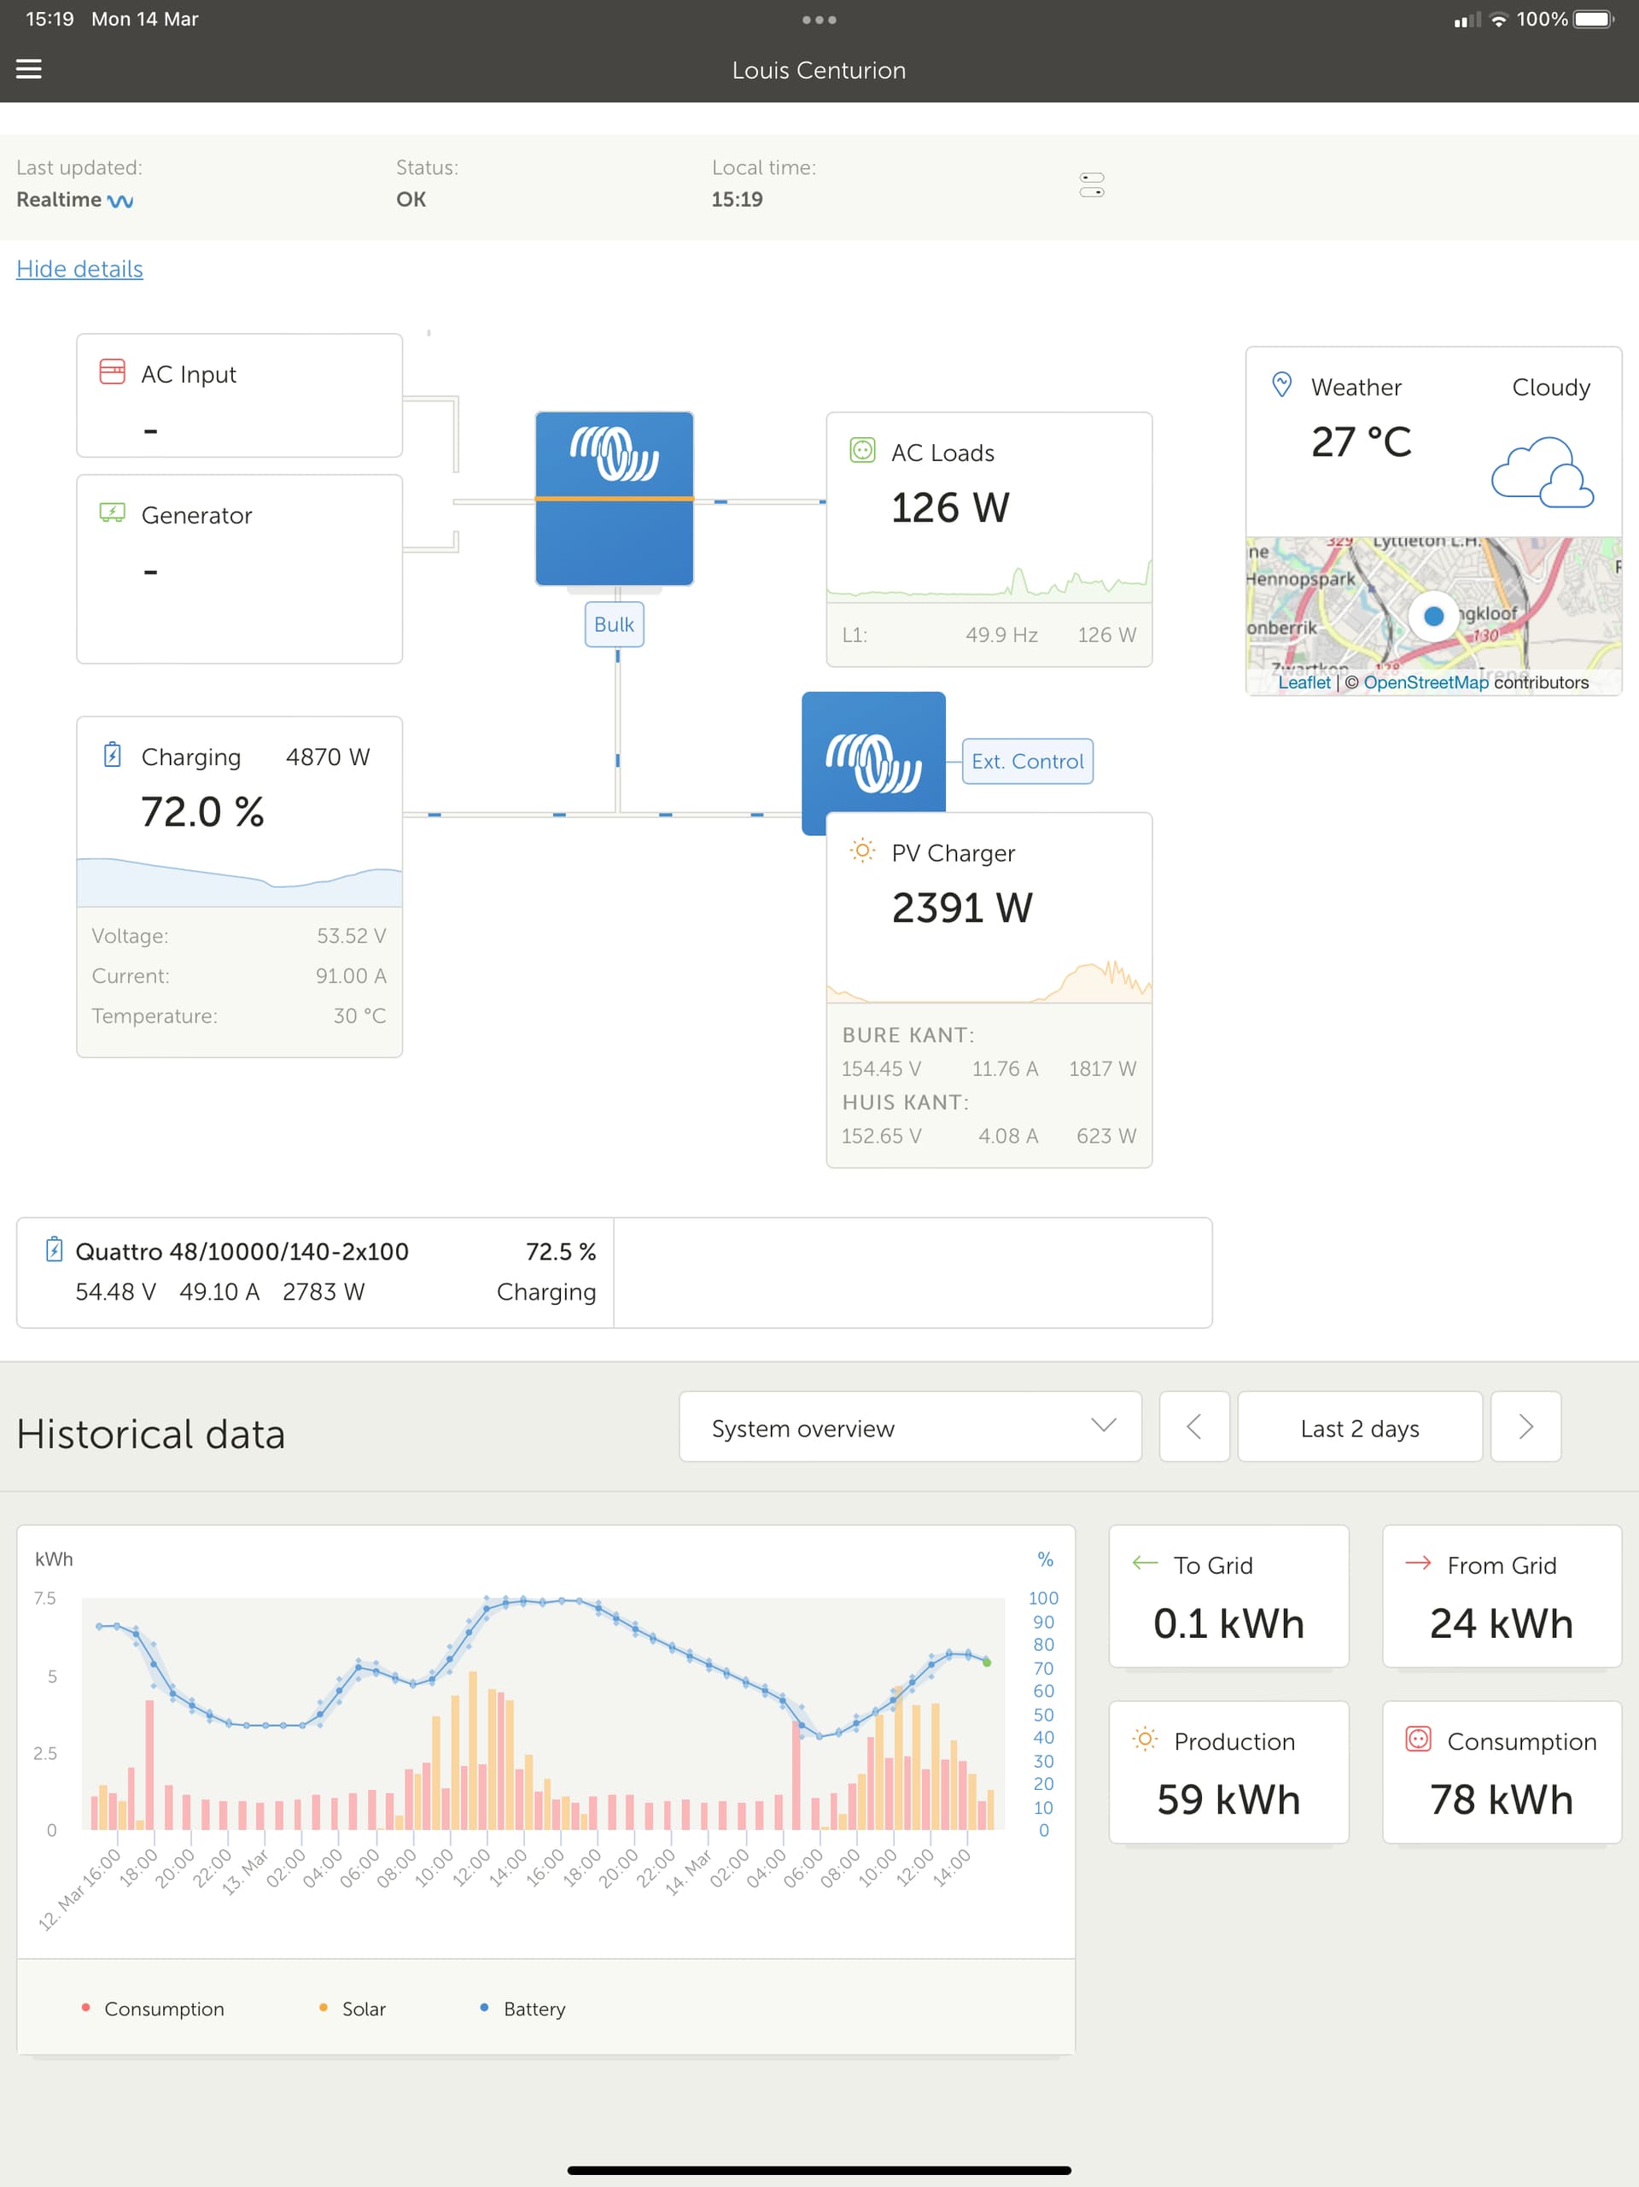Click the Ext. Control status label

pyautogui.click(x=1026, y=761)
